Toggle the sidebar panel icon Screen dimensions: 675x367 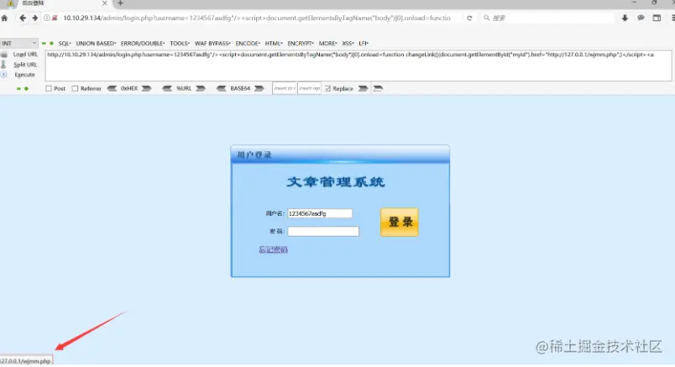coord(657,18)
